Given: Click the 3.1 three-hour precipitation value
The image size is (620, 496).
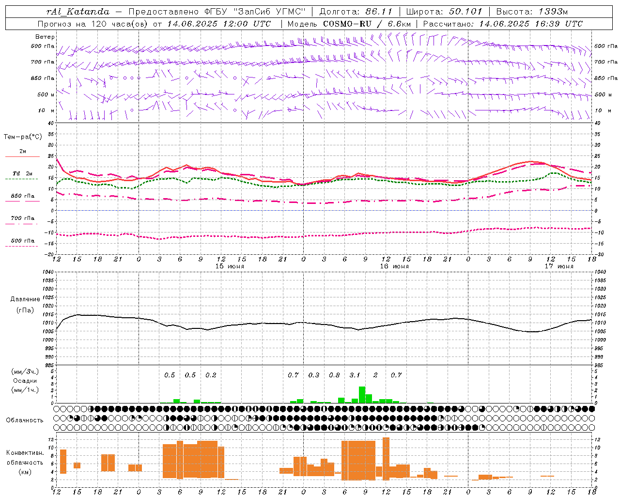Looking at the screenshot, I should click(x=355, y=375).
